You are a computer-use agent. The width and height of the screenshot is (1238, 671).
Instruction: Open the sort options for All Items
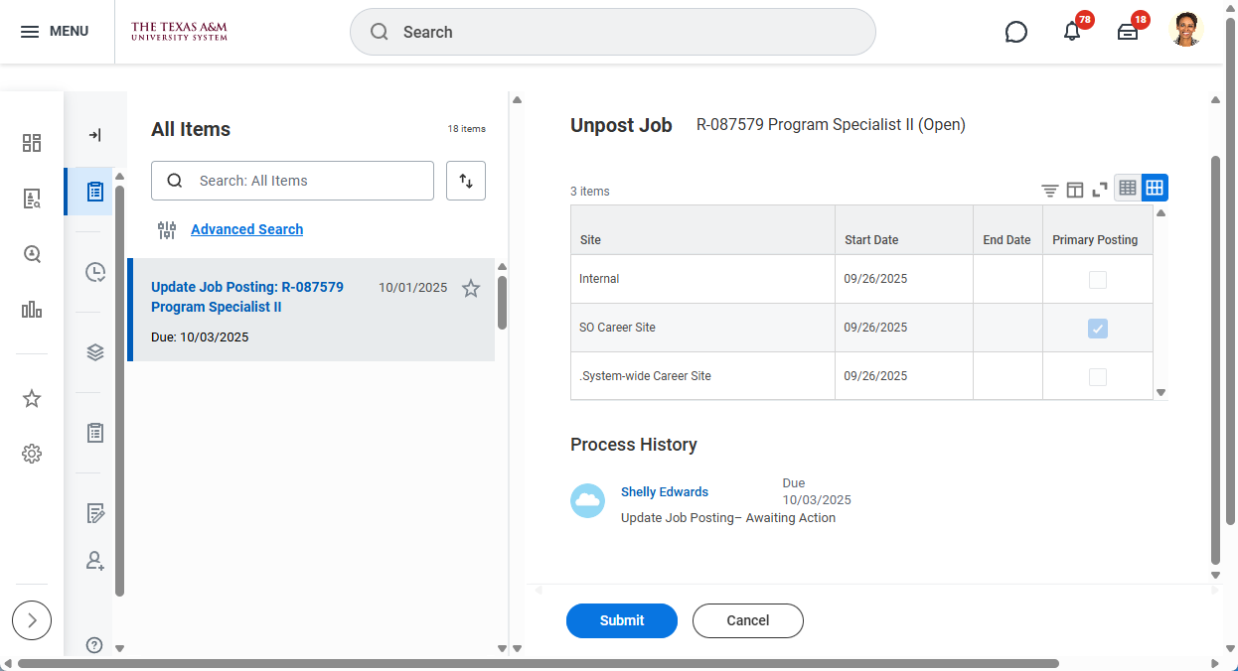pyautogui.click(x=466, y=181)
